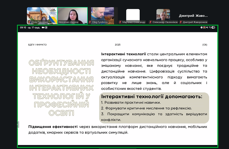
Task: Click muted mic icon beside Олександр Овсянніков
Action: pos(151,22)
